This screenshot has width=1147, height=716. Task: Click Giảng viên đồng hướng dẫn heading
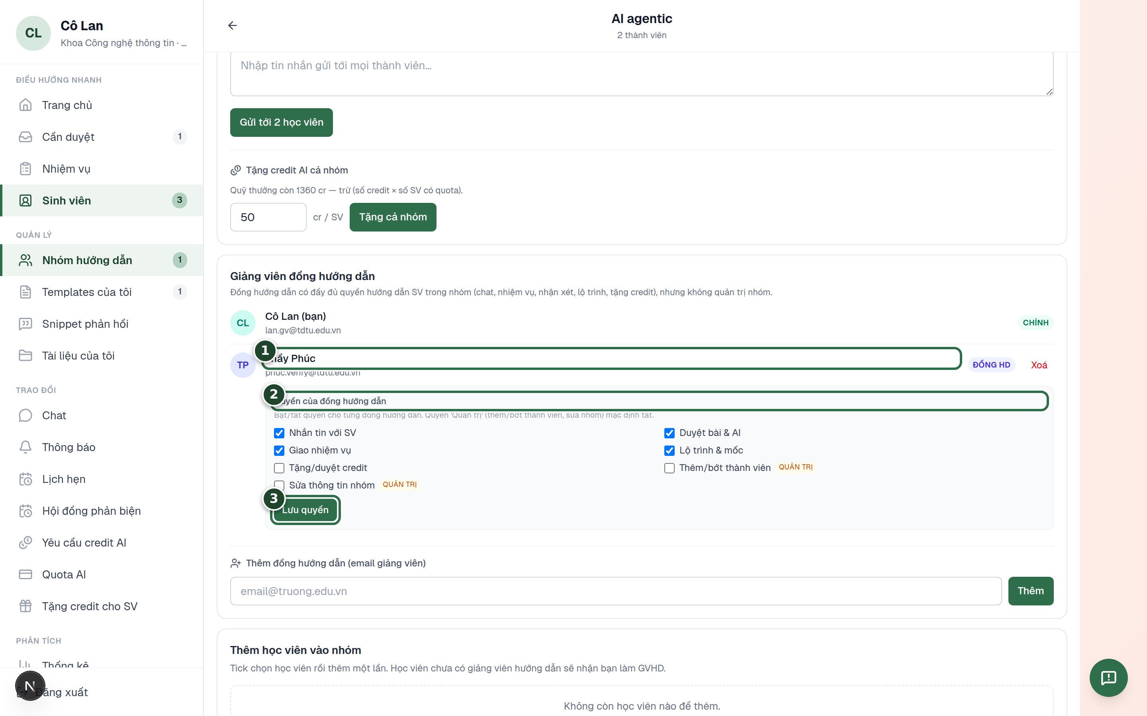[302, 276]
